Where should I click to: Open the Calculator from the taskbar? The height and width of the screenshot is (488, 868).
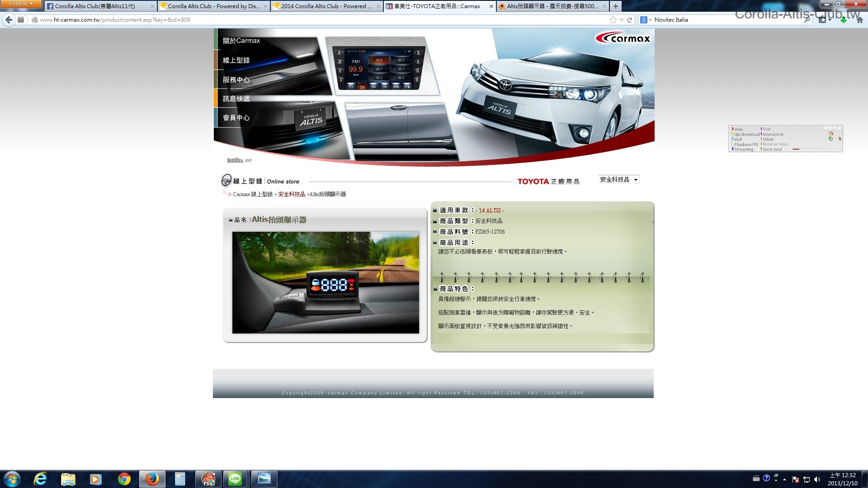click(180, 479)
